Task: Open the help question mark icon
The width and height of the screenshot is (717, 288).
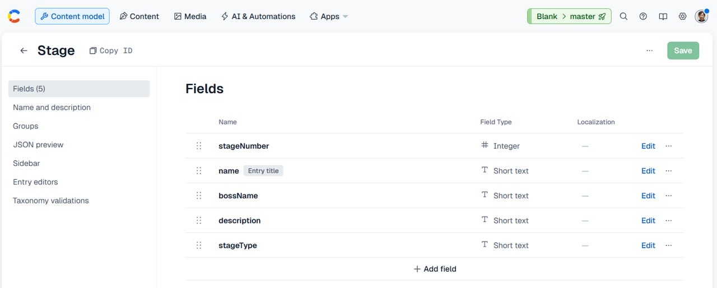Action: coord(643,16)
